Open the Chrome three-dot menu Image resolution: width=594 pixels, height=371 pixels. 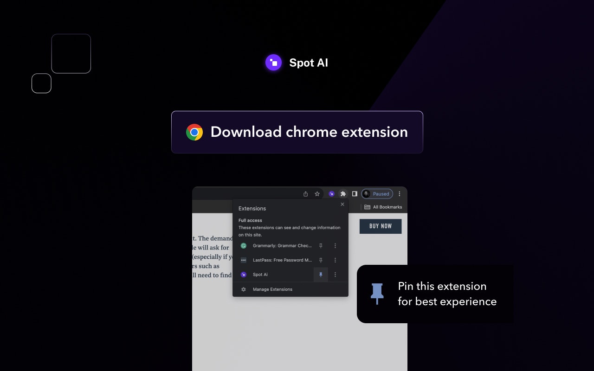[x=400, y=194]
